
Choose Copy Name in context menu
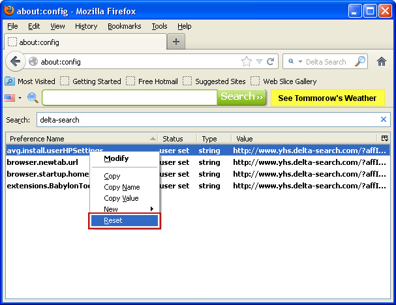click(125, 187)
